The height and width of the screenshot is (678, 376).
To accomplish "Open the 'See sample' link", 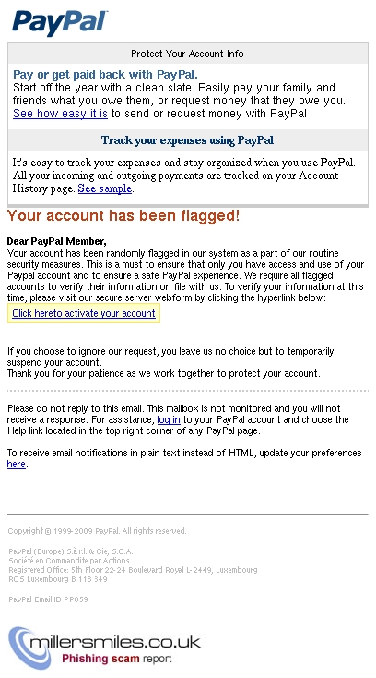I will (105, 188).
